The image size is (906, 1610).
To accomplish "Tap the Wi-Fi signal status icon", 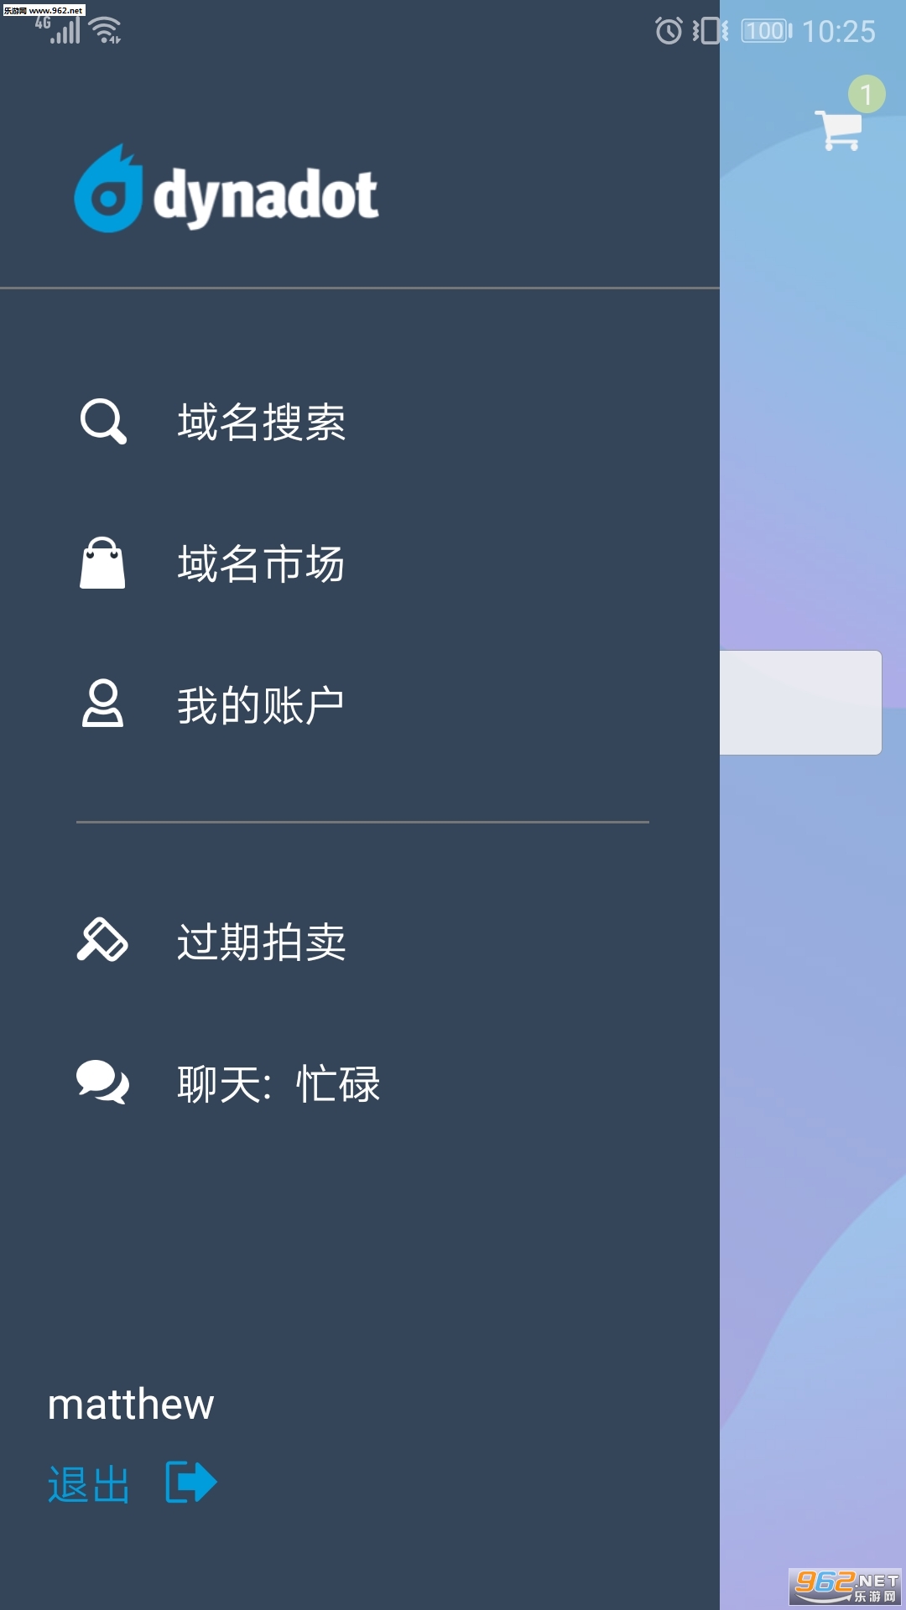I will 106,29.
